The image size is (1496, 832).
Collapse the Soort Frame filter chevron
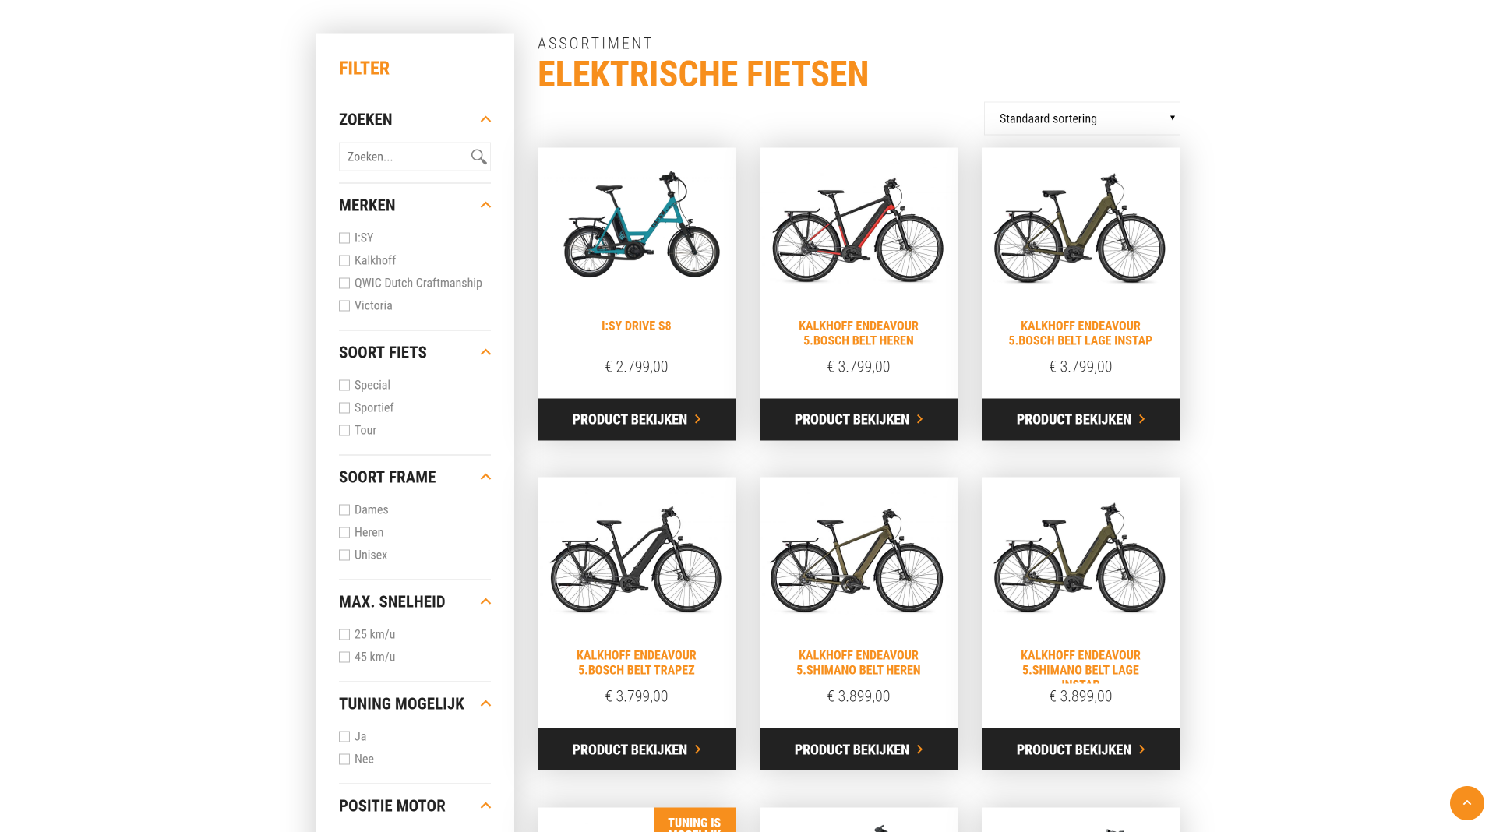tap(485, 477)
